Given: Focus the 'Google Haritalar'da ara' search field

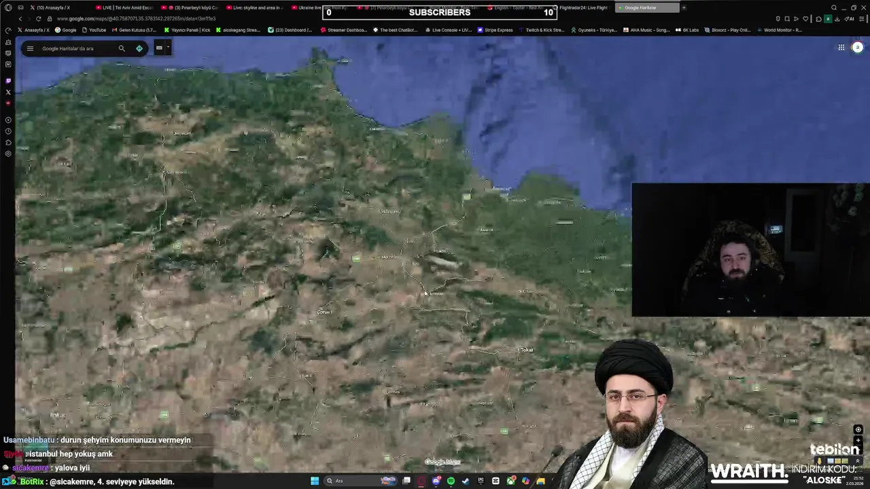Looking at the screenshot, I should pyautogui.click(x=75, y=48).
